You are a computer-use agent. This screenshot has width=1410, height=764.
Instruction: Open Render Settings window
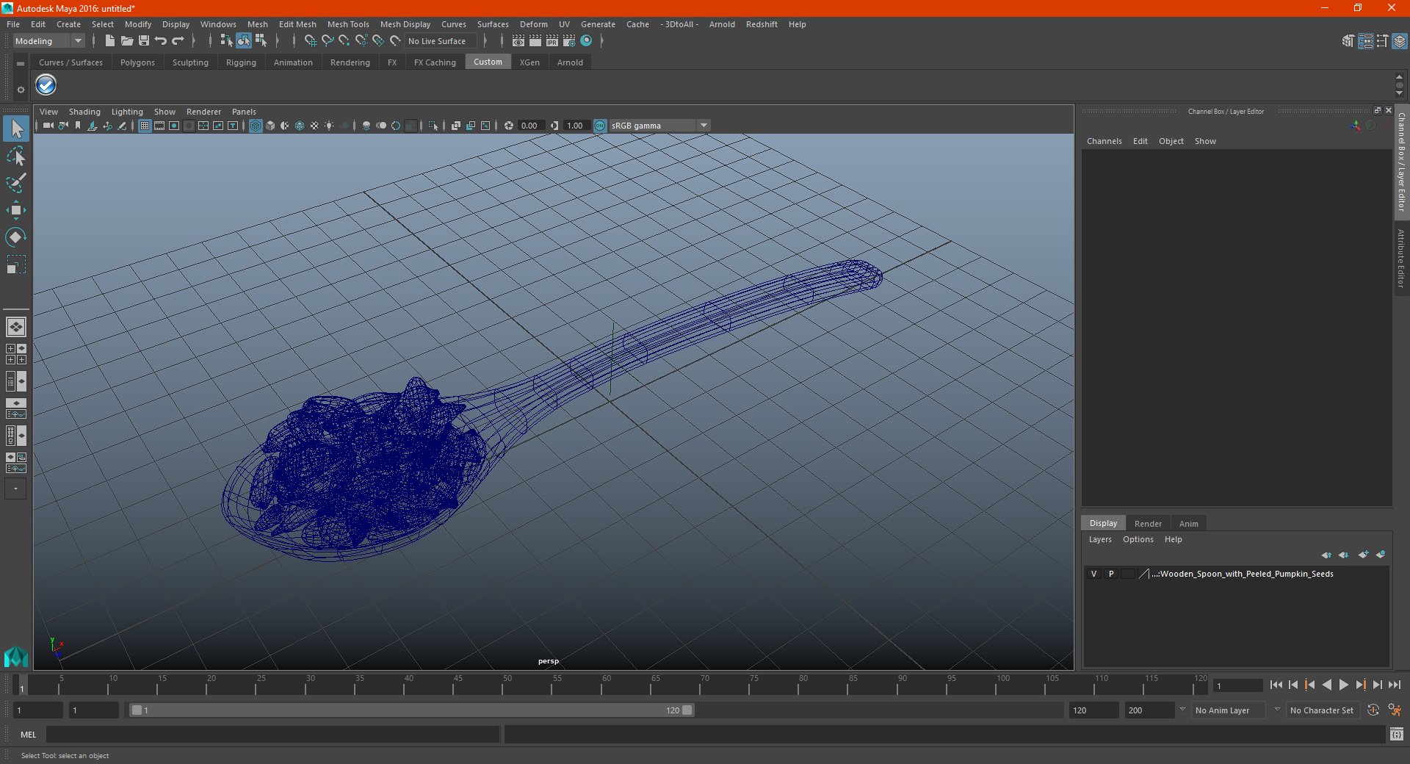point(569,41)
